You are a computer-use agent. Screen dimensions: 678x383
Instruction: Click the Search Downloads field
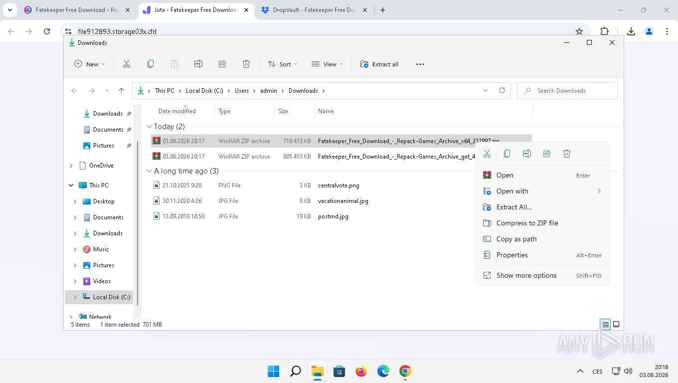[567, 91]
